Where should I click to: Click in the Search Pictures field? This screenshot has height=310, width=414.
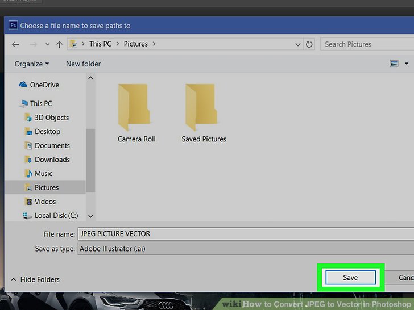tap(367, 44)
